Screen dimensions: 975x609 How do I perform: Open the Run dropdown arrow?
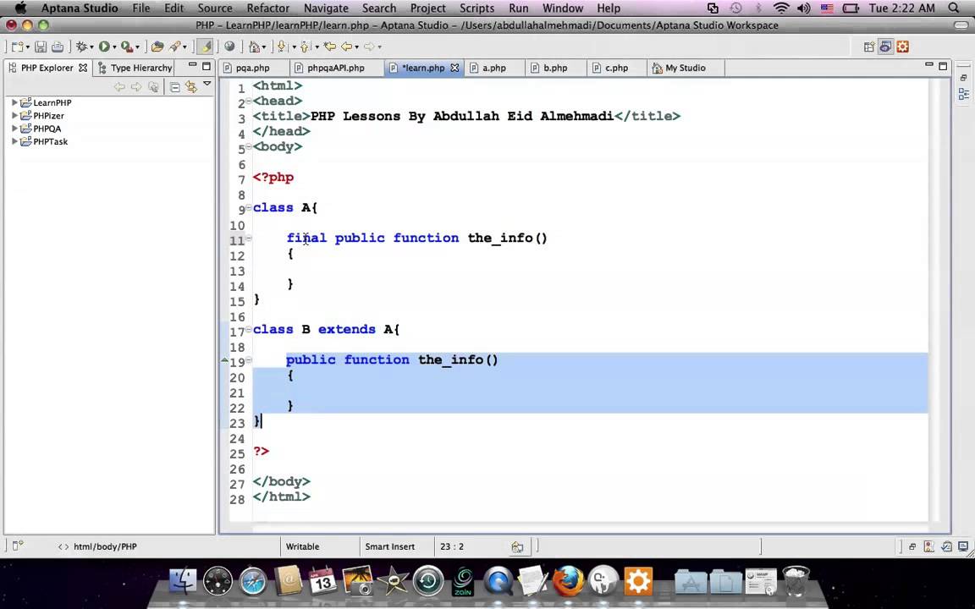(x=114, y=47)
